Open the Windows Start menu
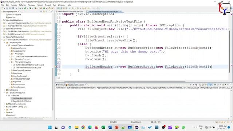Screen dimensions: 233x131 [50, 127]
